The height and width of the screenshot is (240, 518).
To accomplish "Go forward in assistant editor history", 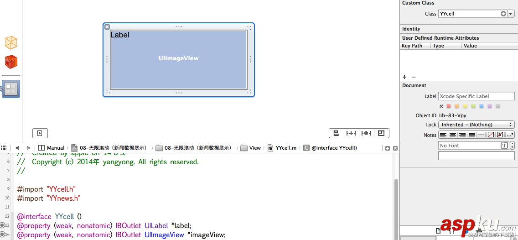I will pos(29,148).
